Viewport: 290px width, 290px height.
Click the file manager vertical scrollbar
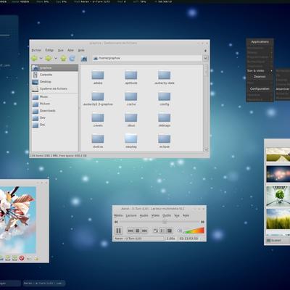(x=206, y=108)
